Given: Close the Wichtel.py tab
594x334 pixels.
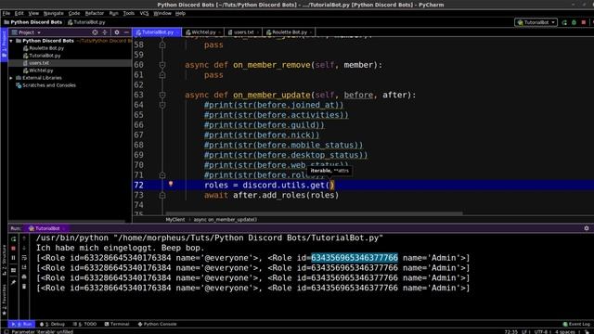Looking at the screenshot, I should click(x=219, y=32).
